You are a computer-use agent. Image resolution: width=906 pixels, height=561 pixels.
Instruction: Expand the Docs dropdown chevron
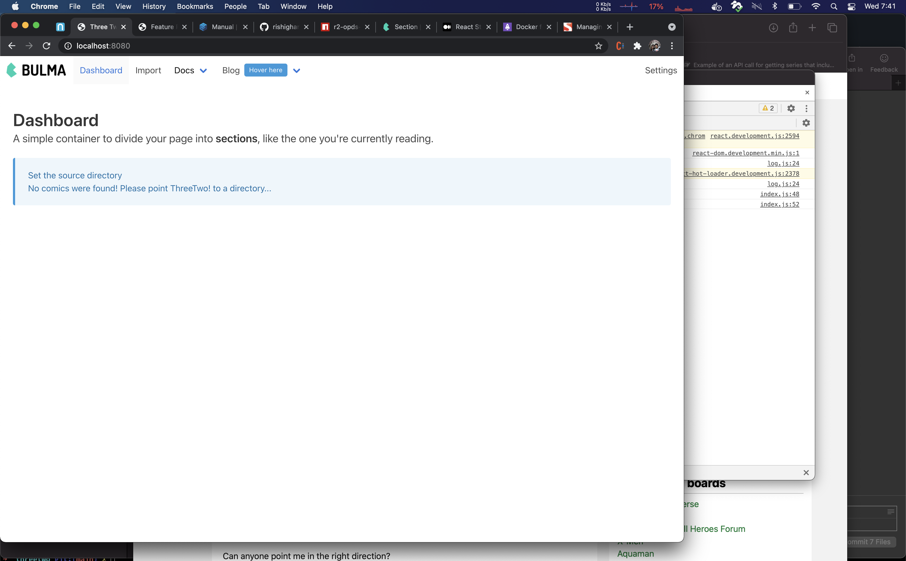tap(203, 71)
